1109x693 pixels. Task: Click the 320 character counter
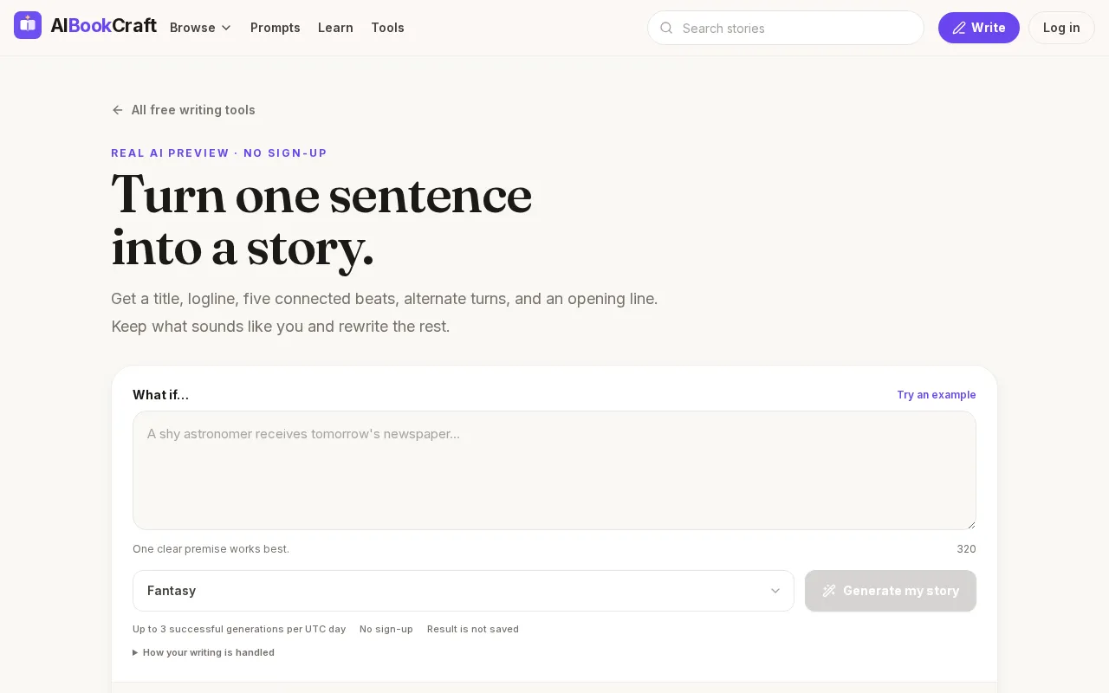point(966,549)
